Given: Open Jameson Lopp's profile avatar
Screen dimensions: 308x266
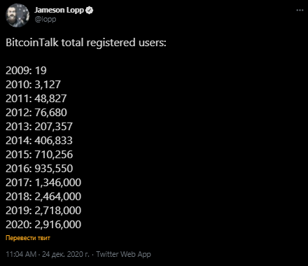Looking at the screenshot, I should click(x=17, y=15).
